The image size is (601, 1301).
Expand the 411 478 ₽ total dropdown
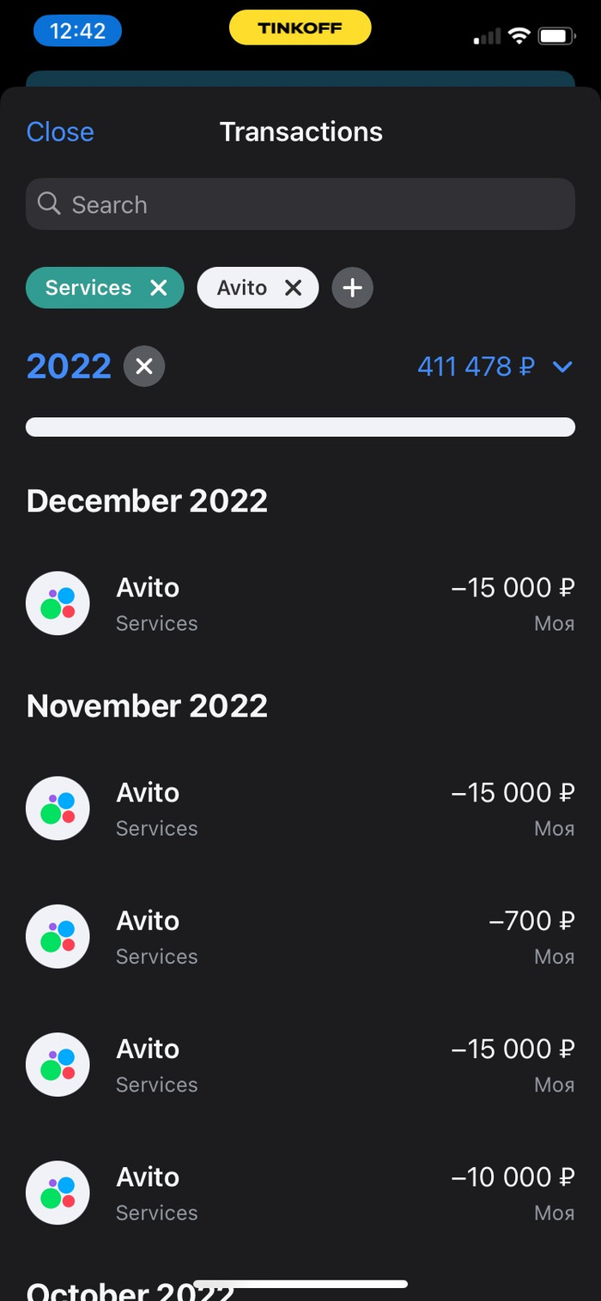[562, 367]
